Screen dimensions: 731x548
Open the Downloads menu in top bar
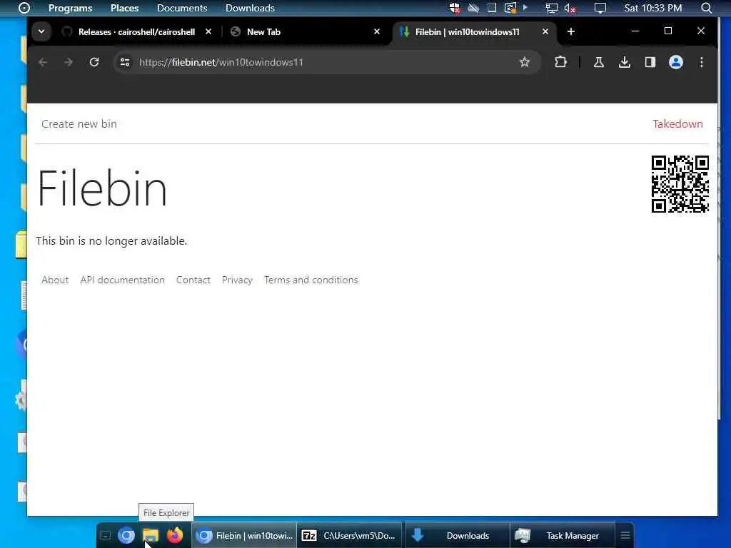pyautogui.click(x=250, y=8)
